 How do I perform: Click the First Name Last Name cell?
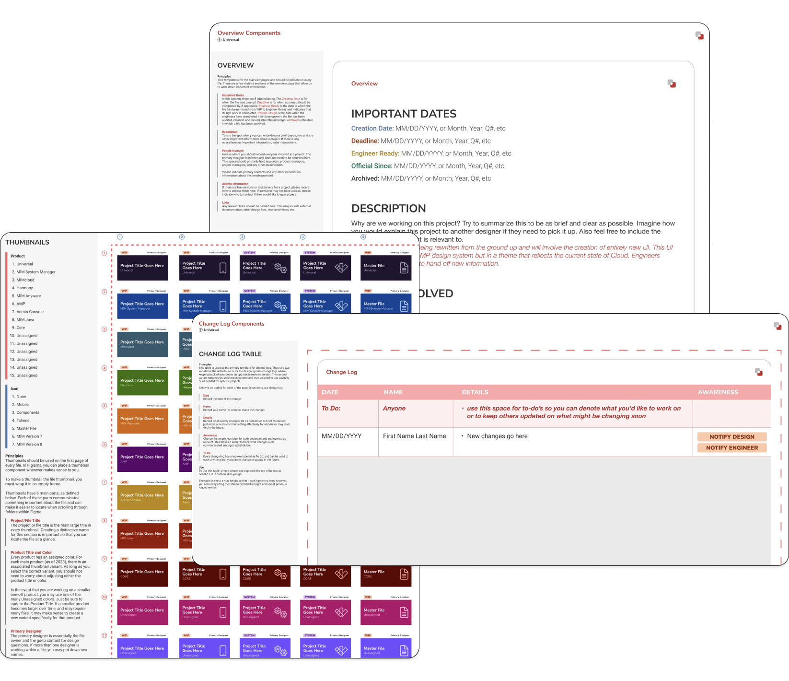click(414, 436)
